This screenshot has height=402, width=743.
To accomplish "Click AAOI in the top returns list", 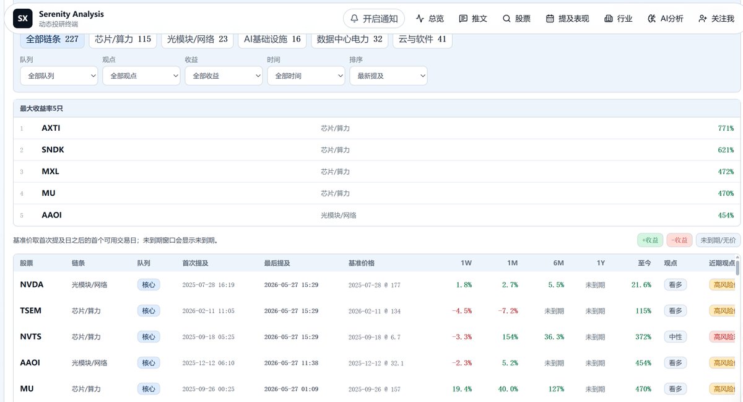I will click(x=51, y=215).
